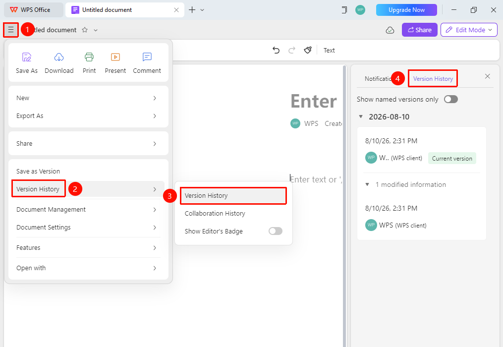Viewport: 503px width, 347px height.
Task: Click the redo arrow
Action: pyautogui.click(x=291, y=50)
